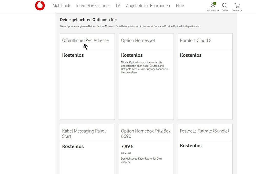This screenshot has height=174, width=256.
Task: Open the Hilfe menu
Action: coord(180,5)
